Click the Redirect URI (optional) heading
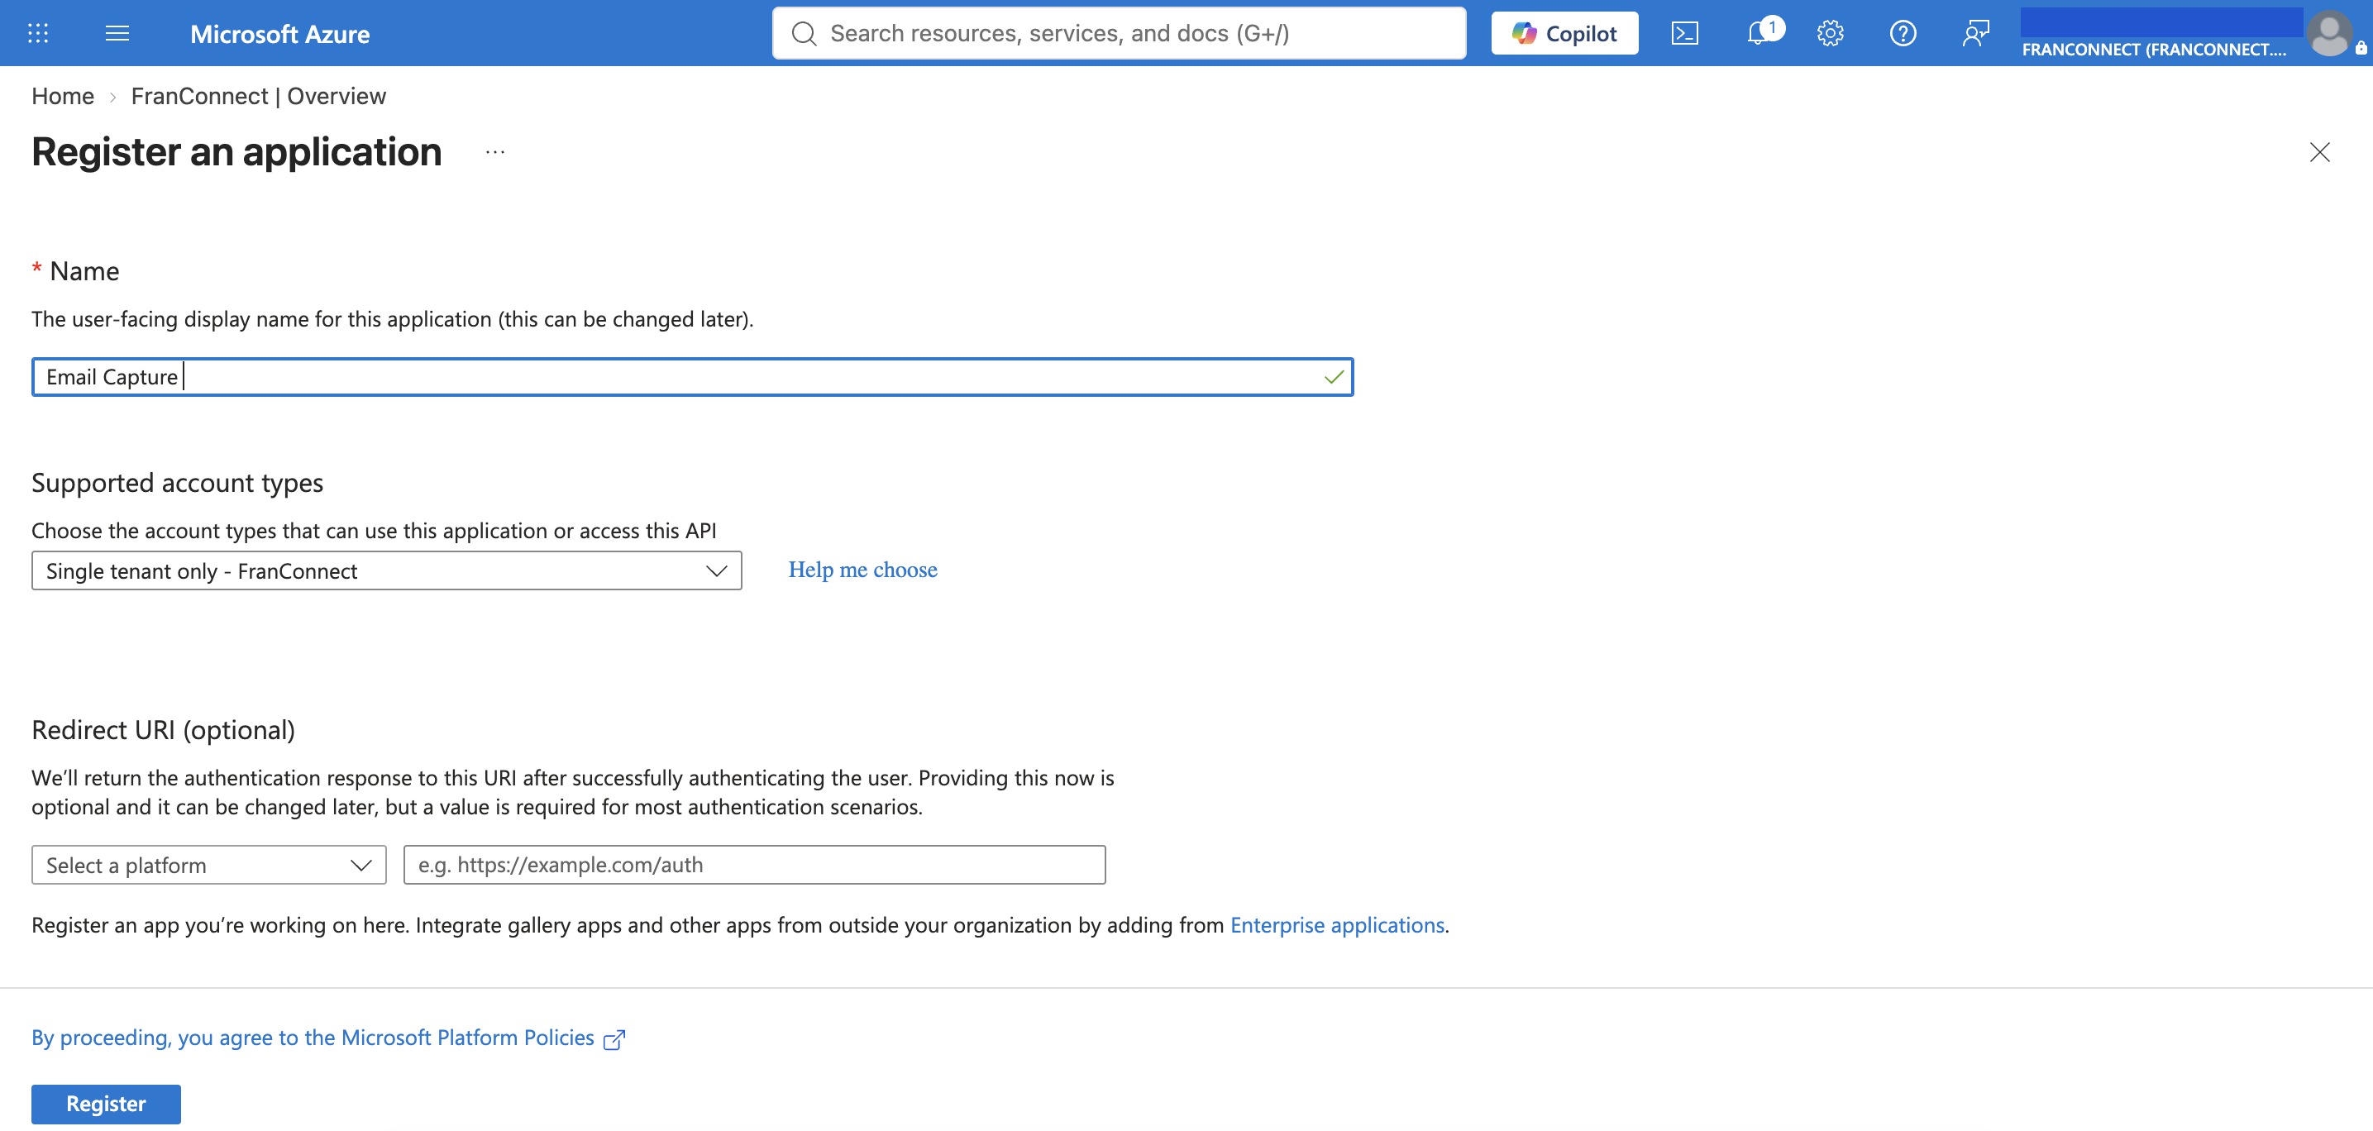 pyautogui.click(x=163, y=729)
